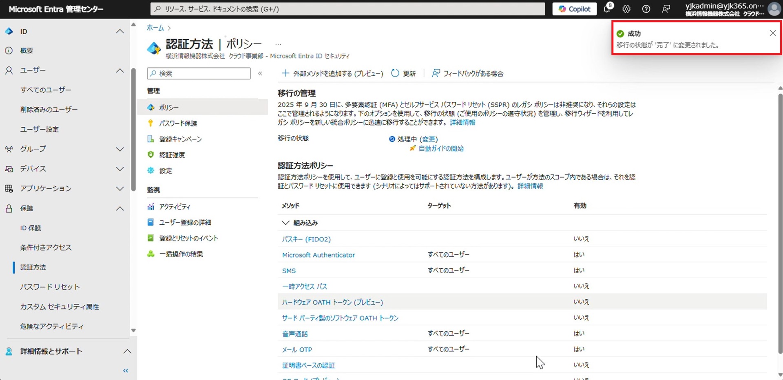This screenshot has height=380, width=783.
Task: Collapse the 組み込み methods group
Action: pos(285,223)
